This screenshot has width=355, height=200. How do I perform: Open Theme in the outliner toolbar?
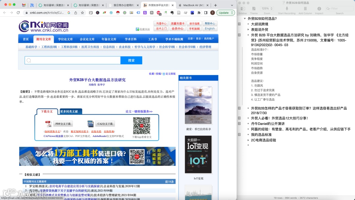point(254,9)
